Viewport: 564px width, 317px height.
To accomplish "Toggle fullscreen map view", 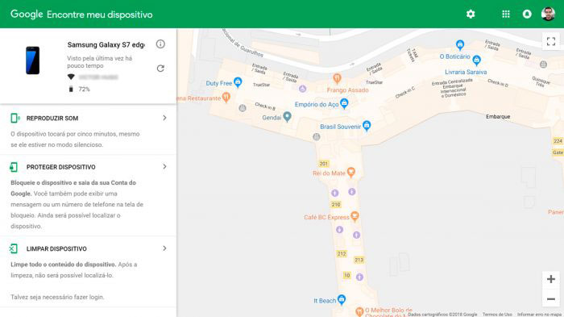I will (x=550, y=41).
